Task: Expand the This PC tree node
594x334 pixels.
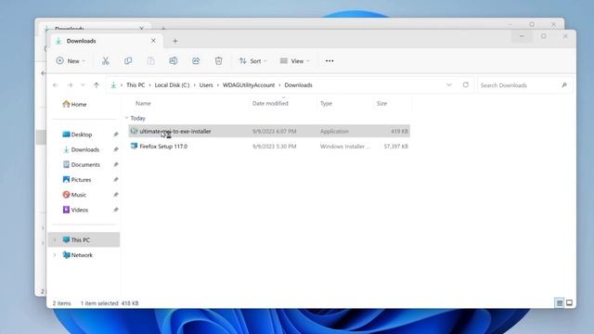Action: point(55,239)
